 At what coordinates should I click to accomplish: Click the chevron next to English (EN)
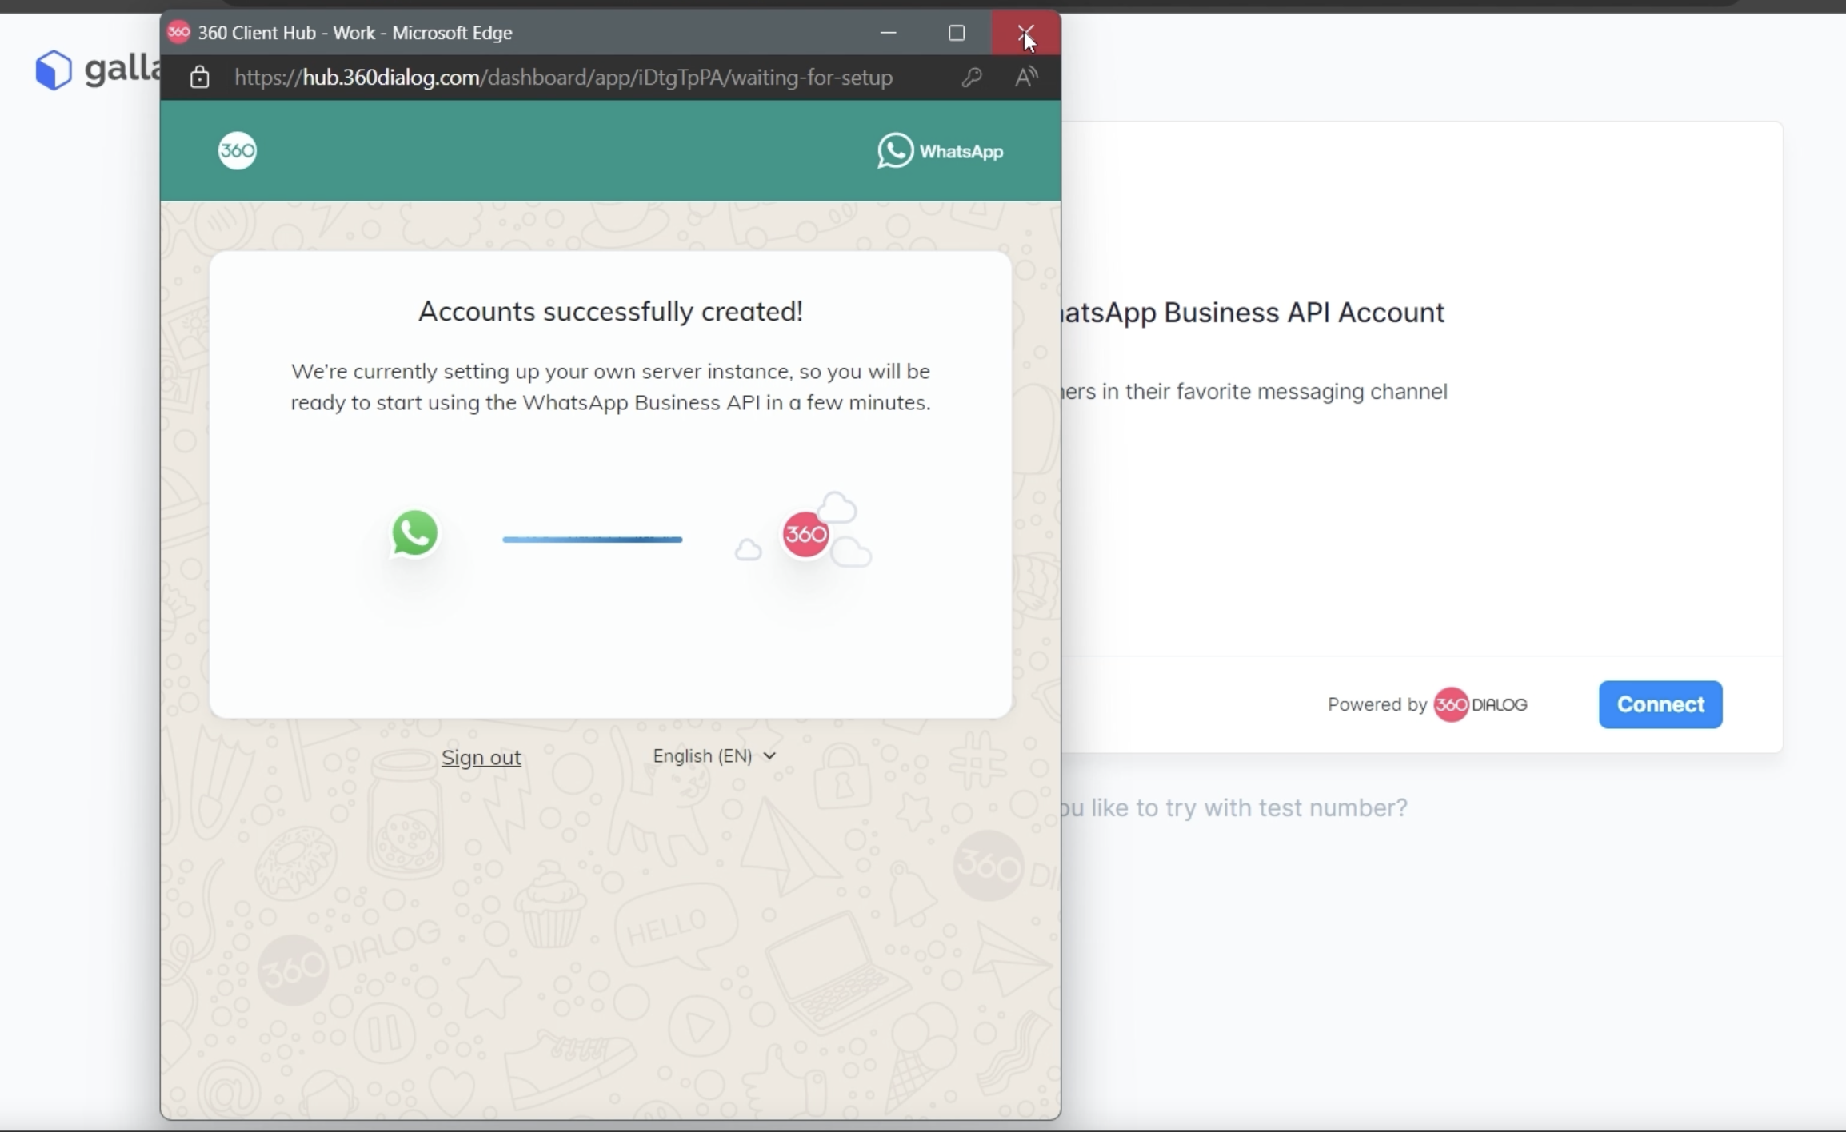tap(769, 755)
